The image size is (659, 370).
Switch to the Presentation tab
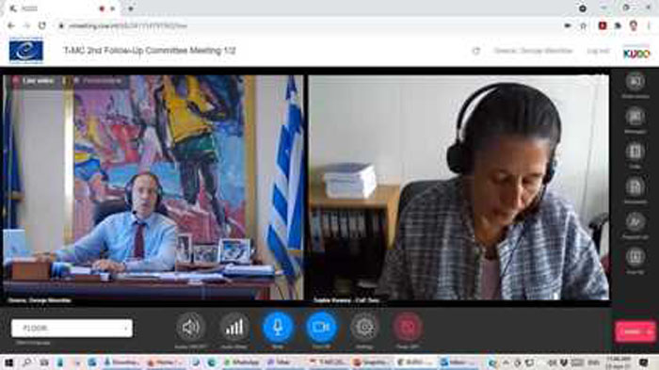(x=98, y=80)
